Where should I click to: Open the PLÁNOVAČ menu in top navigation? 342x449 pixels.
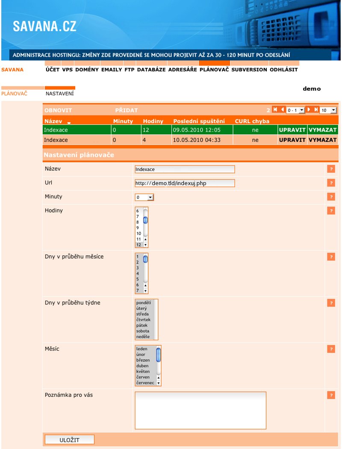point(214,70)
